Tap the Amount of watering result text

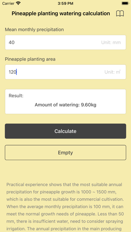coord(65,105)
